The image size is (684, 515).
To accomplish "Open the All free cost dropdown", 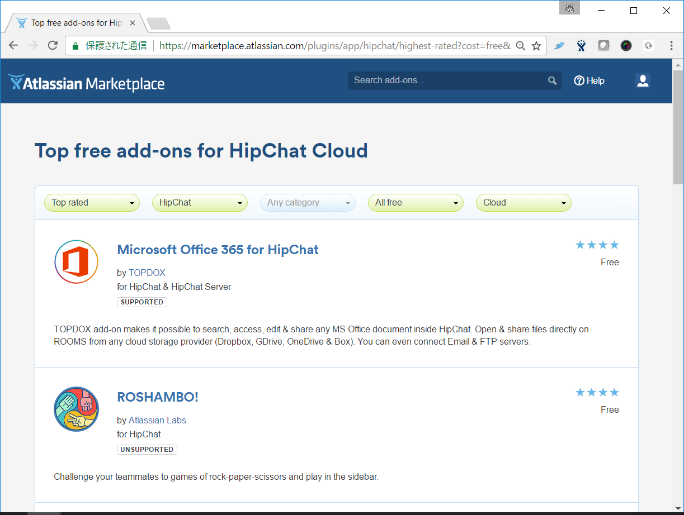I will (416, 203).
